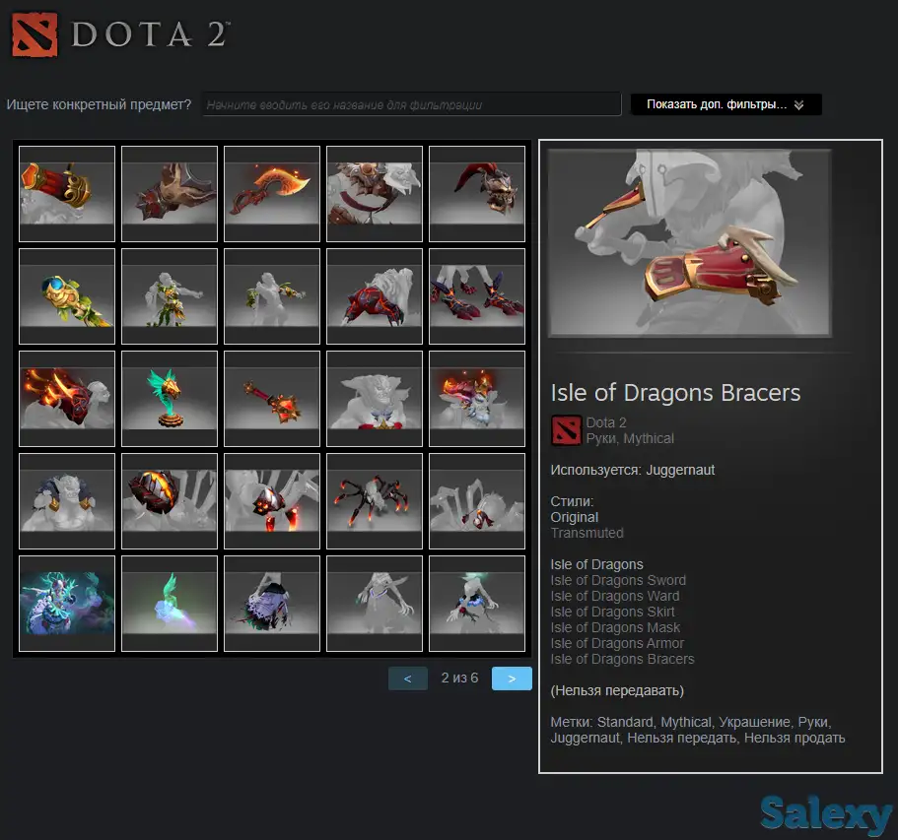Select the black spider legs with ember tips
This screenshot has width=898, height=840.
point(375,500)
